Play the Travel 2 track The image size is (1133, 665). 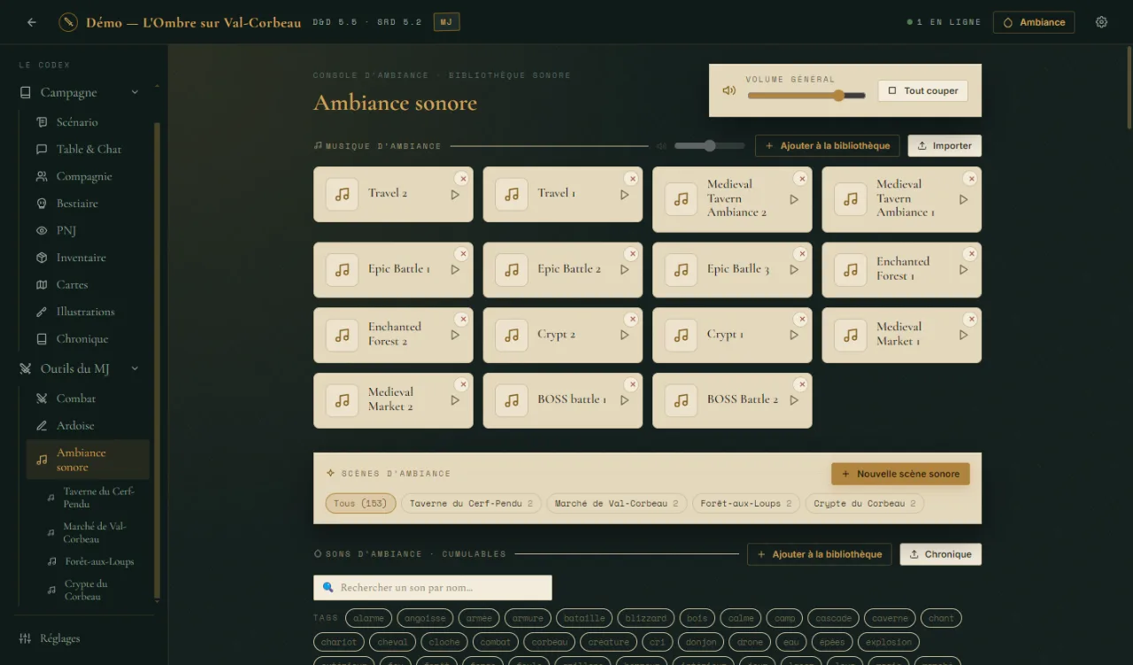[455, 195]
